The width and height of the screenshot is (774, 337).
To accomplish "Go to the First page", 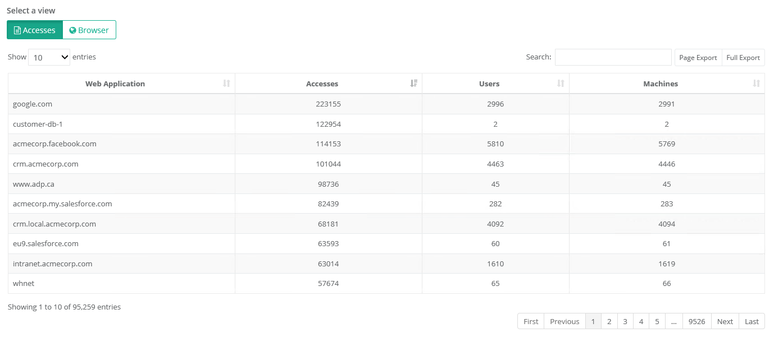I will 531,321.
